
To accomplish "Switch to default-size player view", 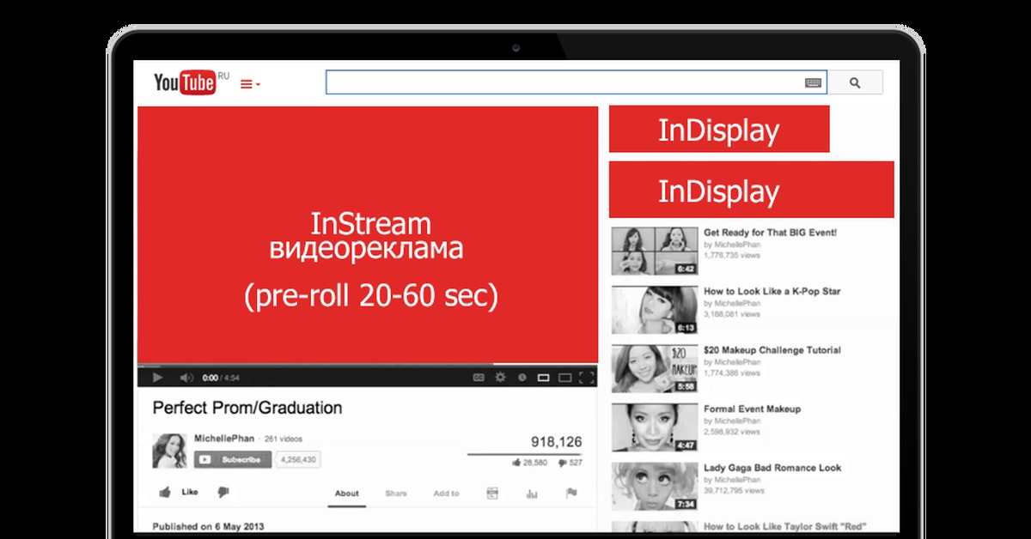I will point(543,377).
